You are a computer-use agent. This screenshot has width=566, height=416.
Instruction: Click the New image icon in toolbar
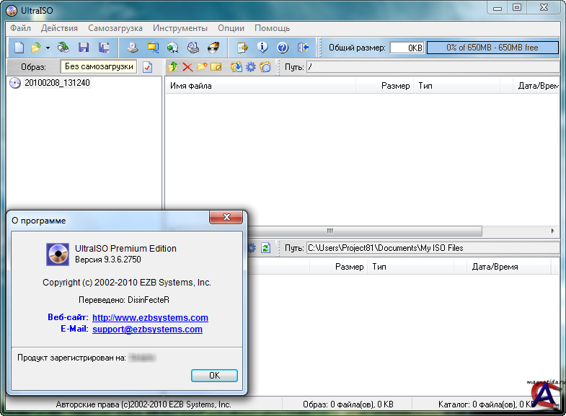click(19, 48)
